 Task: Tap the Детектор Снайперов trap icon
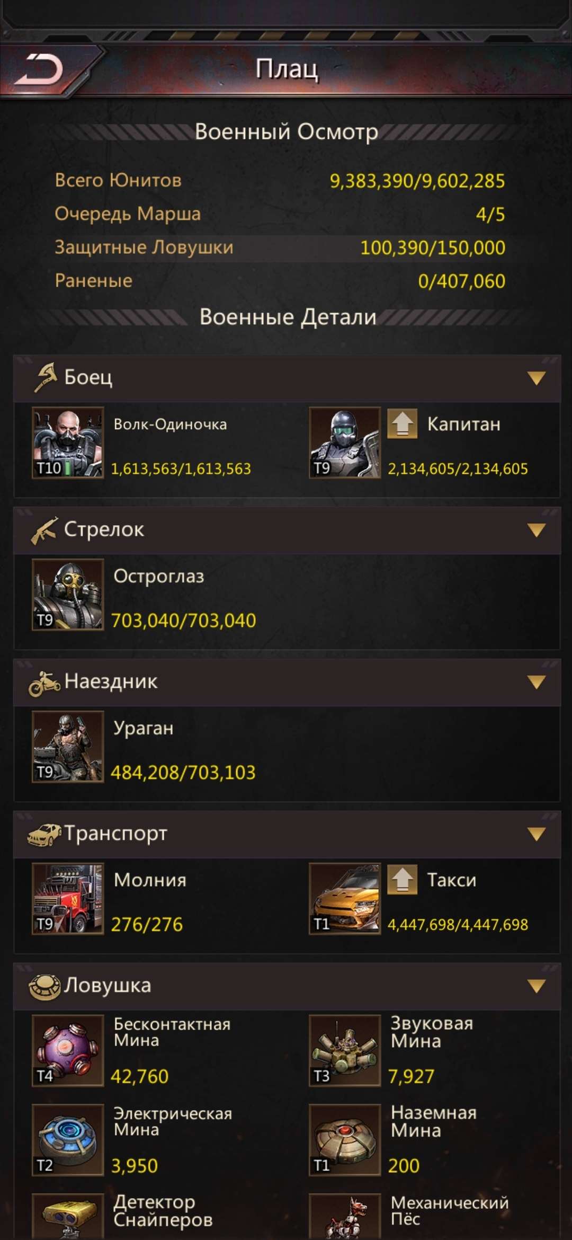68,1216
